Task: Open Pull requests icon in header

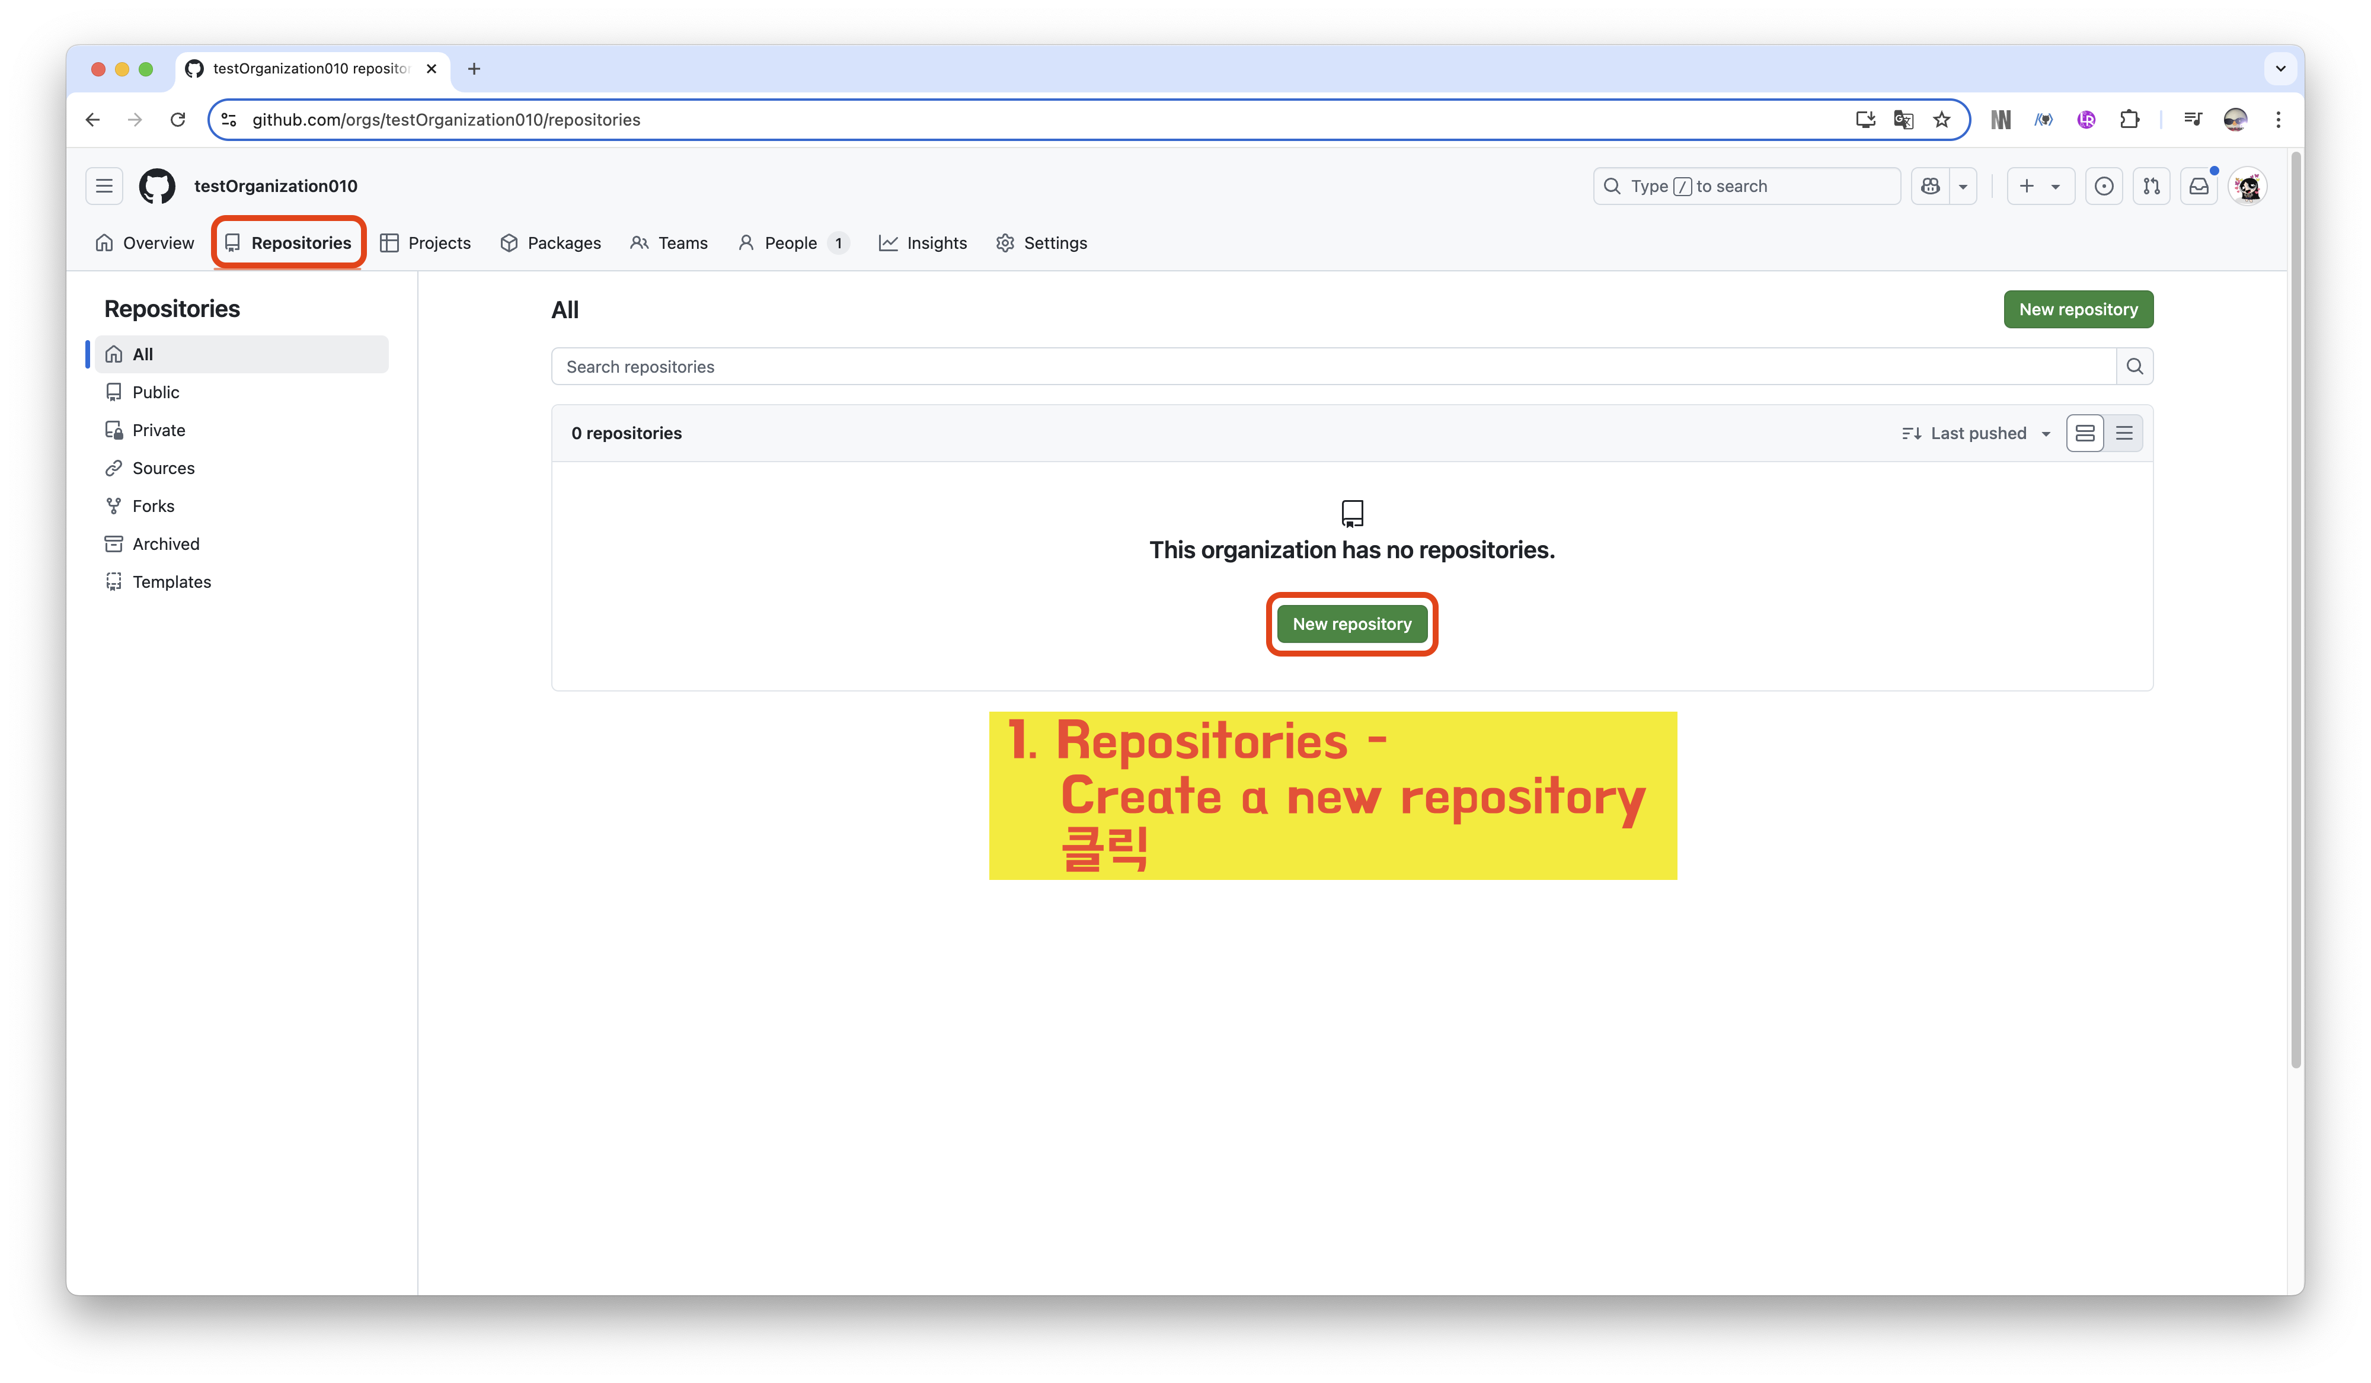Action: click(2152, 186)
